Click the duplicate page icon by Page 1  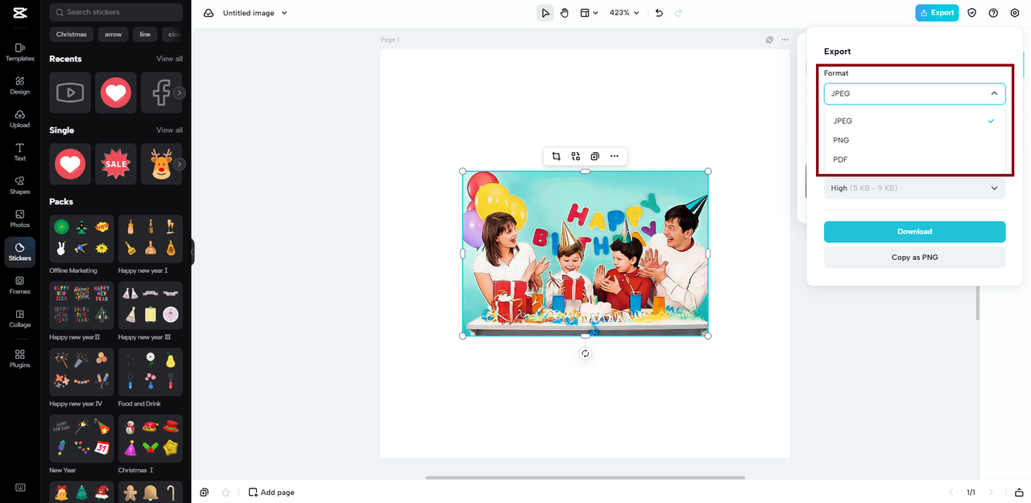click(769, 39)
